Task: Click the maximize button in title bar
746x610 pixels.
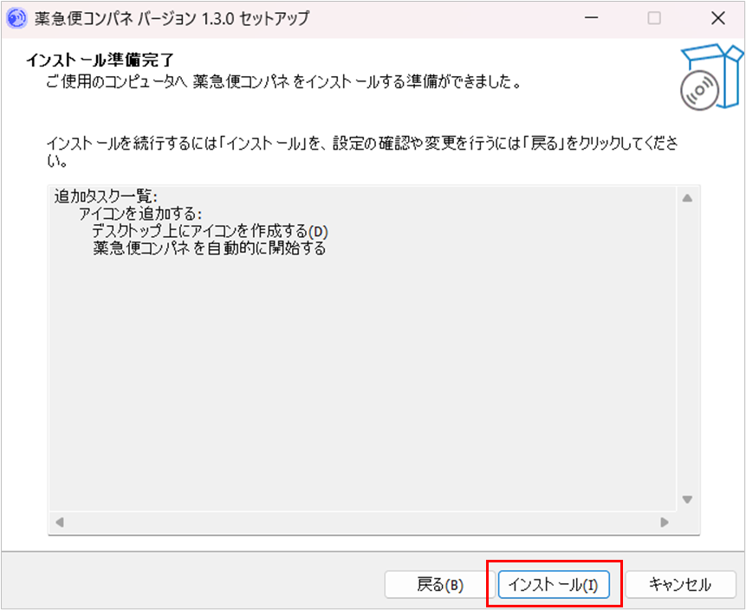Action: pyautogui.click(x=654, y=17)
